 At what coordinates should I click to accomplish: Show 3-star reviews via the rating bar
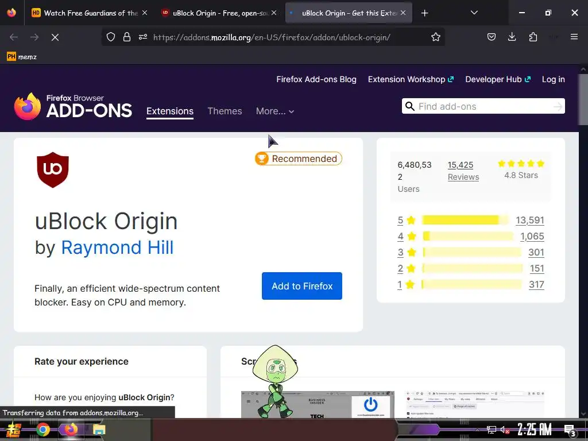pos(472,253)
